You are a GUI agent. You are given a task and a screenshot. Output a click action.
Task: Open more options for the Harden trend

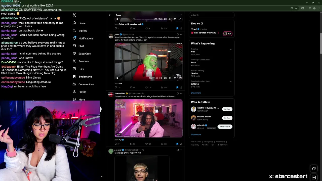231,71
